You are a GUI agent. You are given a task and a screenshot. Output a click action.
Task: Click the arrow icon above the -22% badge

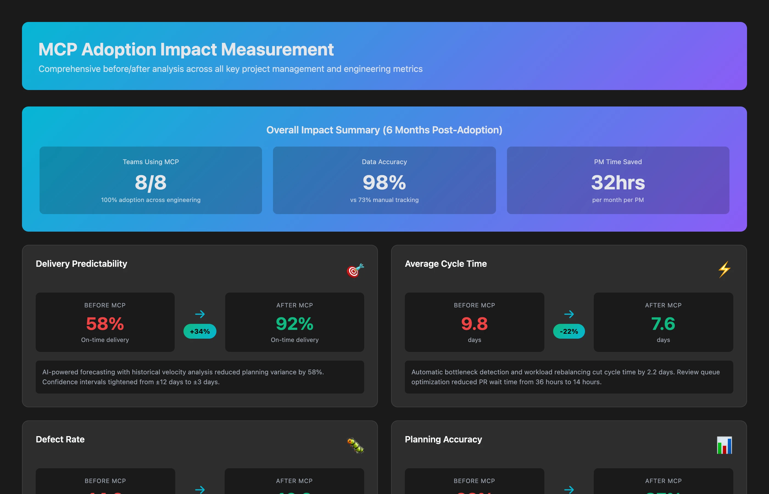click(x=569, y=314)
